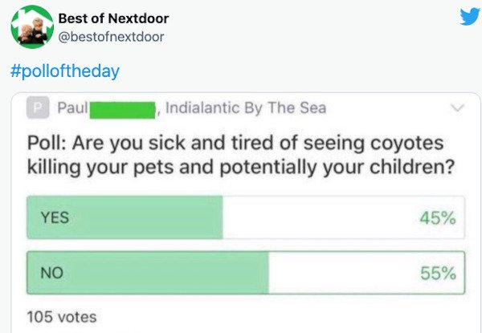Open the Best of Nextdoor profile avatar
The image size is (482, 333).
[x=32, y=27]
